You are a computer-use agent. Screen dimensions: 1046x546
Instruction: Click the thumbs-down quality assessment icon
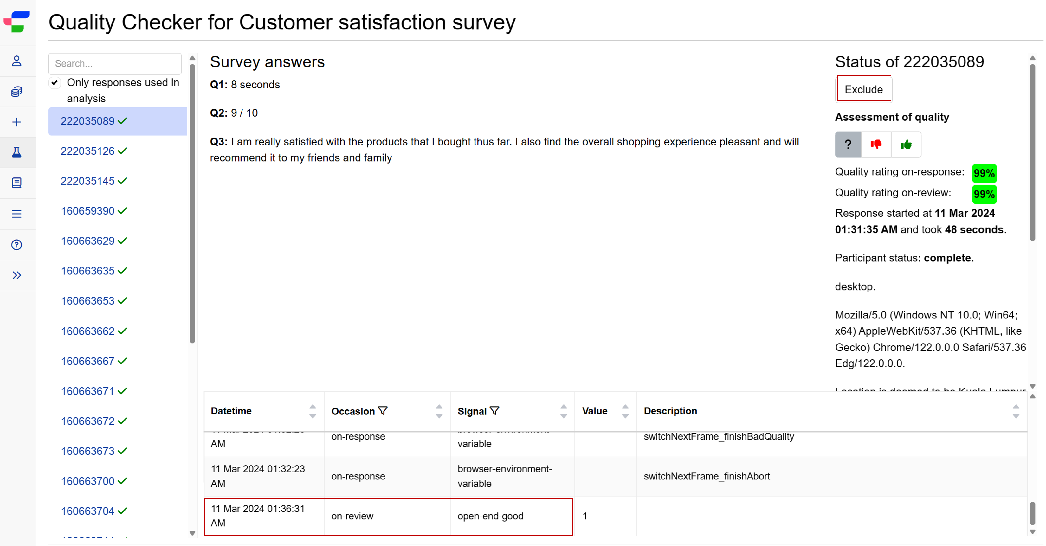coord(876,144)
